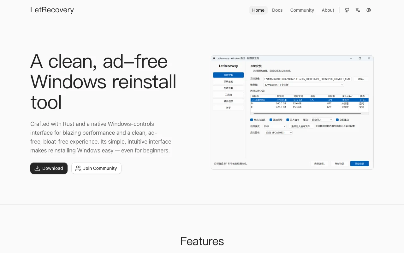This screenshot has width=404, height=253.
Task: Toggle the dark/light theme icon
Action: pyautogui.click(x=369, y=10)
